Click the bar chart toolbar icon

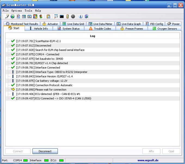29,17
